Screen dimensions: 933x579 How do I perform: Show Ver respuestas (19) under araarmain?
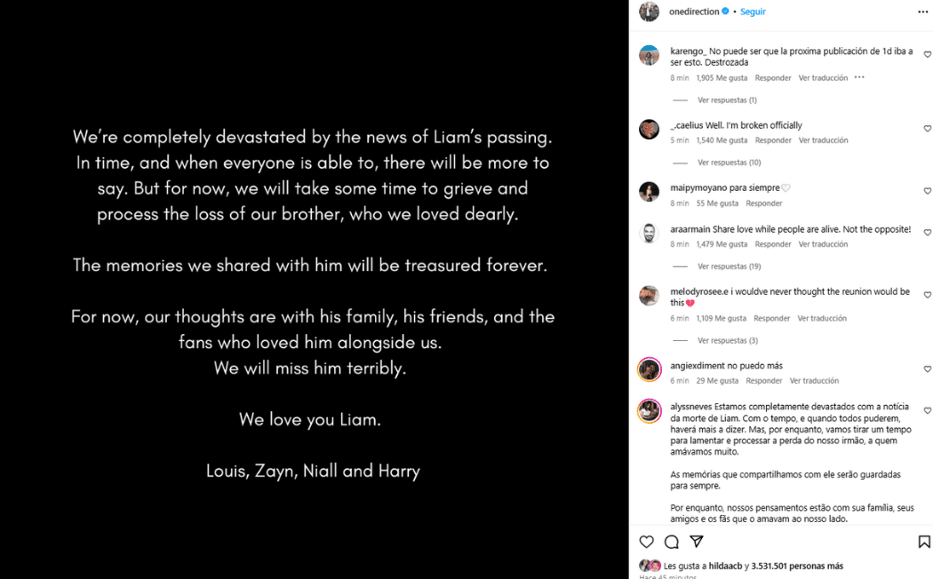729,266
